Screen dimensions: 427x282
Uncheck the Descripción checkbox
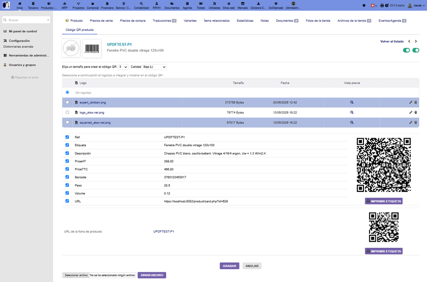(67, 153)
